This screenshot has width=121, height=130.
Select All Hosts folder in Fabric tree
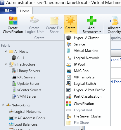[18, 52]
